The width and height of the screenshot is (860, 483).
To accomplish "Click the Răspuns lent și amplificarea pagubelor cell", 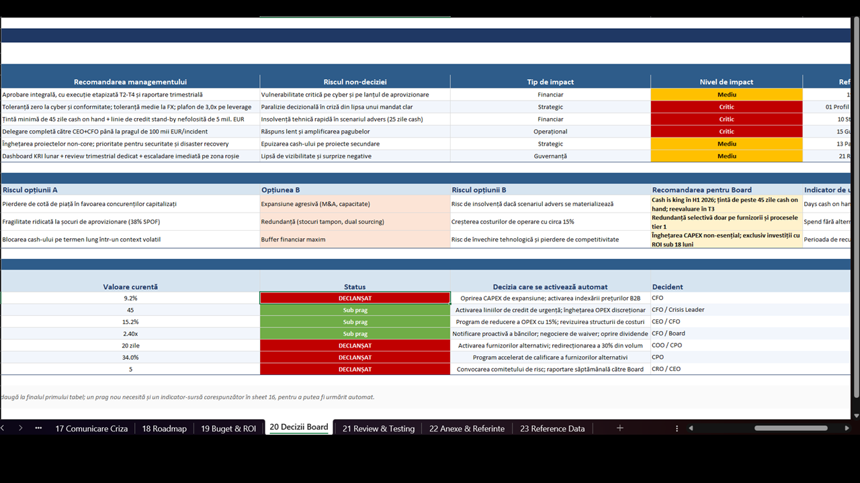I will 355,131.
